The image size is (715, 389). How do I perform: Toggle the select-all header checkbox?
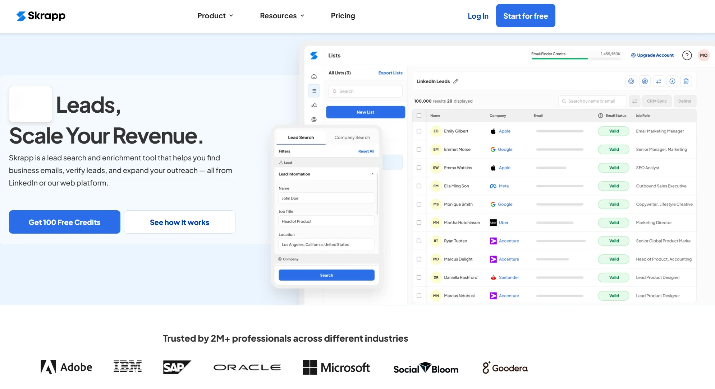(419, 116)
